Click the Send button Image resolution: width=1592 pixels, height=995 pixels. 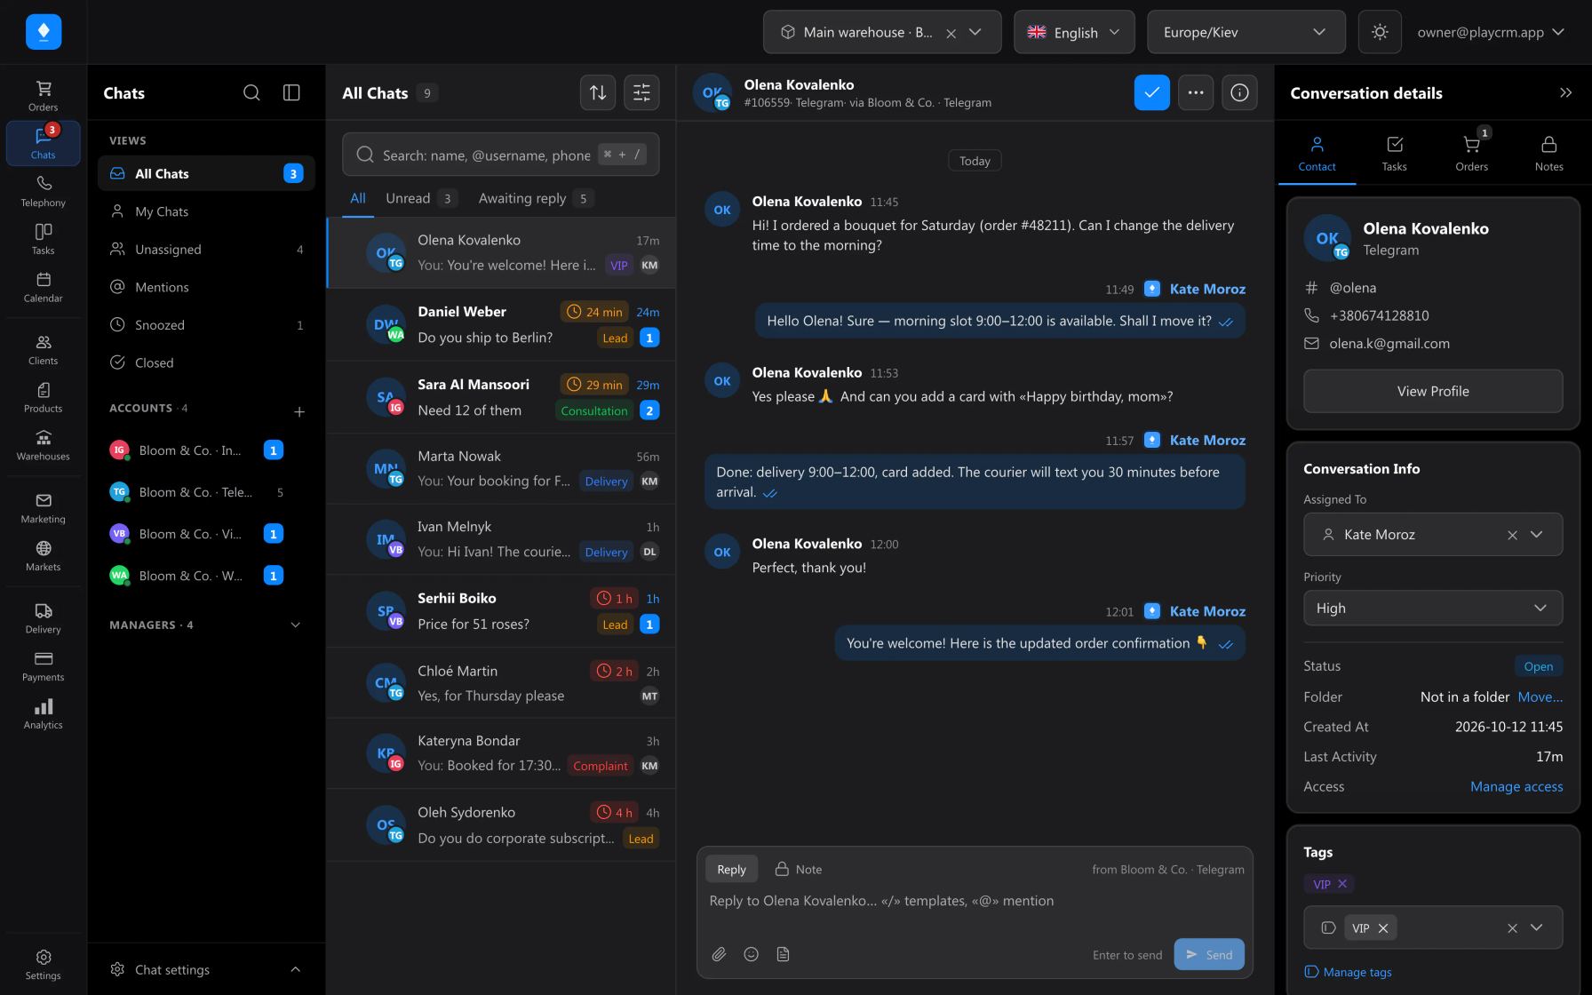pyautogui.click(x=1209, y=954)
